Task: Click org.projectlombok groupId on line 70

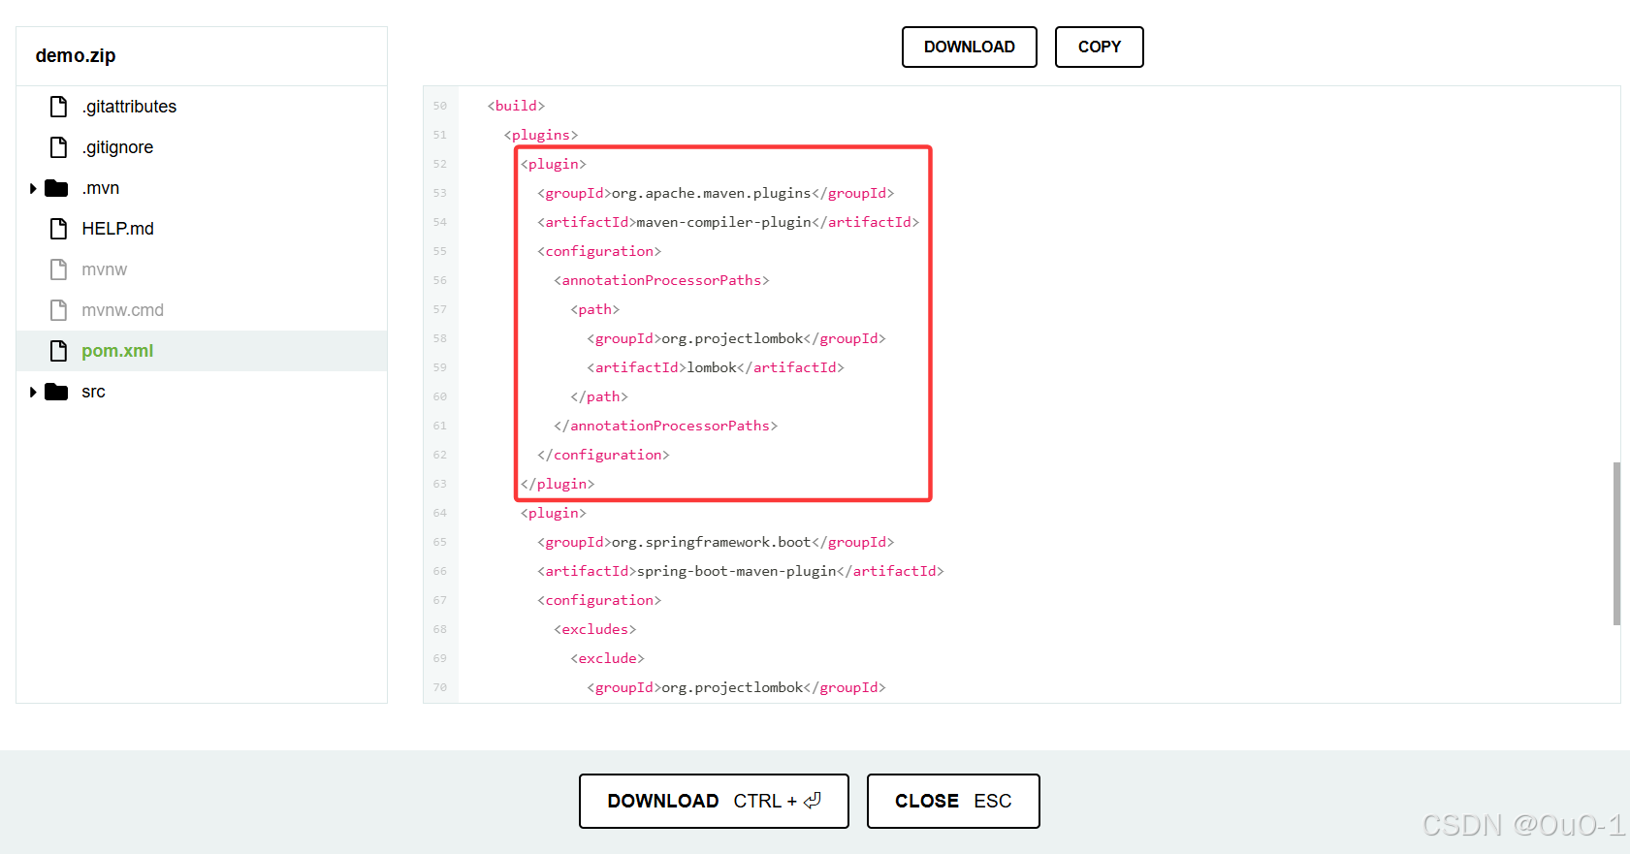Action: coord(732,687)
